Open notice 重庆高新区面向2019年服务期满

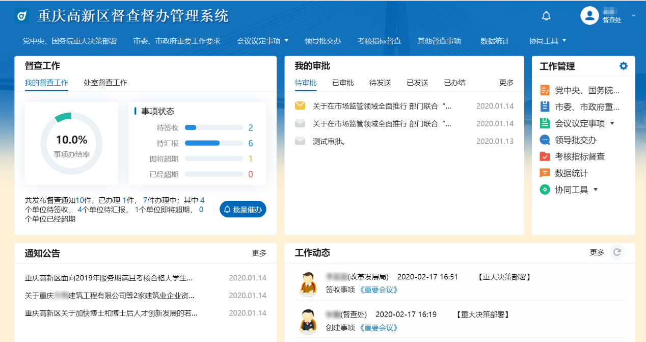[109, 278]
